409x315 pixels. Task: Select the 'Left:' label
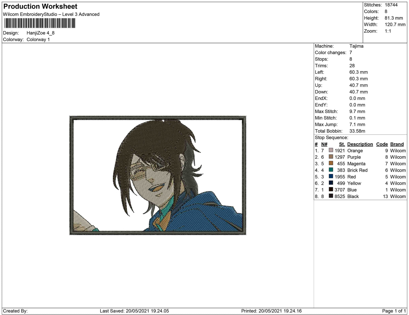click(320, 72)
